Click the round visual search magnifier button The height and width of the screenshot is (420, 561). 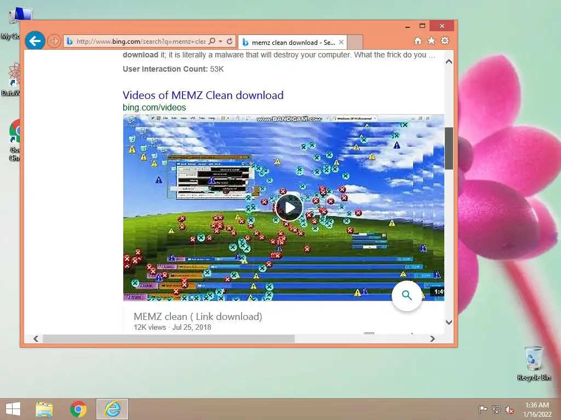tap(407, 296)
